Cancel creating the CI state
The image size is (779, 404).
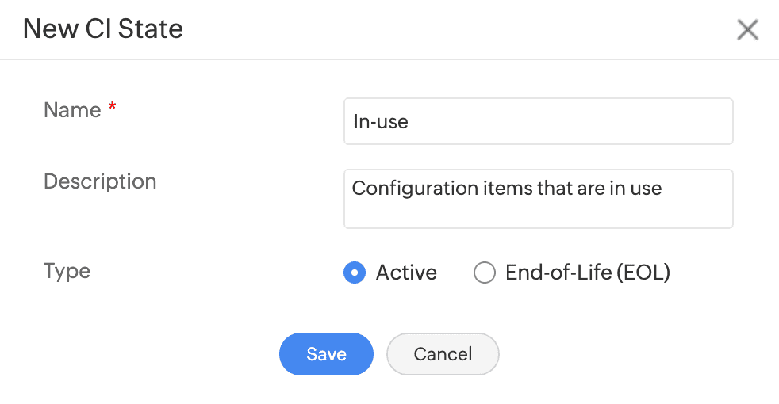click(x=443, y=353)
